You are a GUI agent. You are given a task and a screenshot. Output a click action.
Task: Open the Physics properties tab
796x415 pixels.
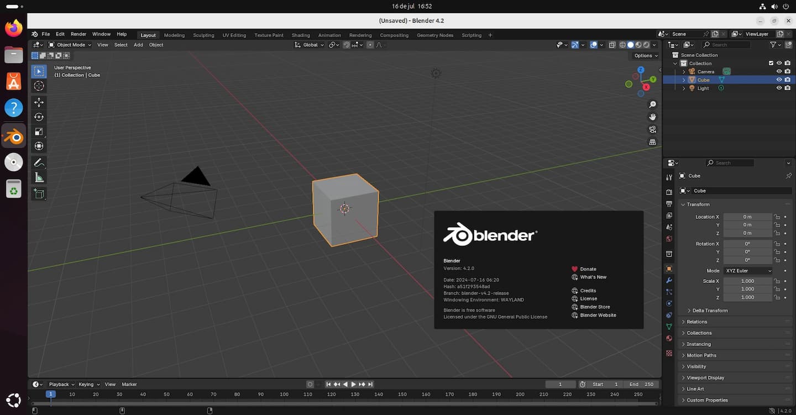(669, 303)
